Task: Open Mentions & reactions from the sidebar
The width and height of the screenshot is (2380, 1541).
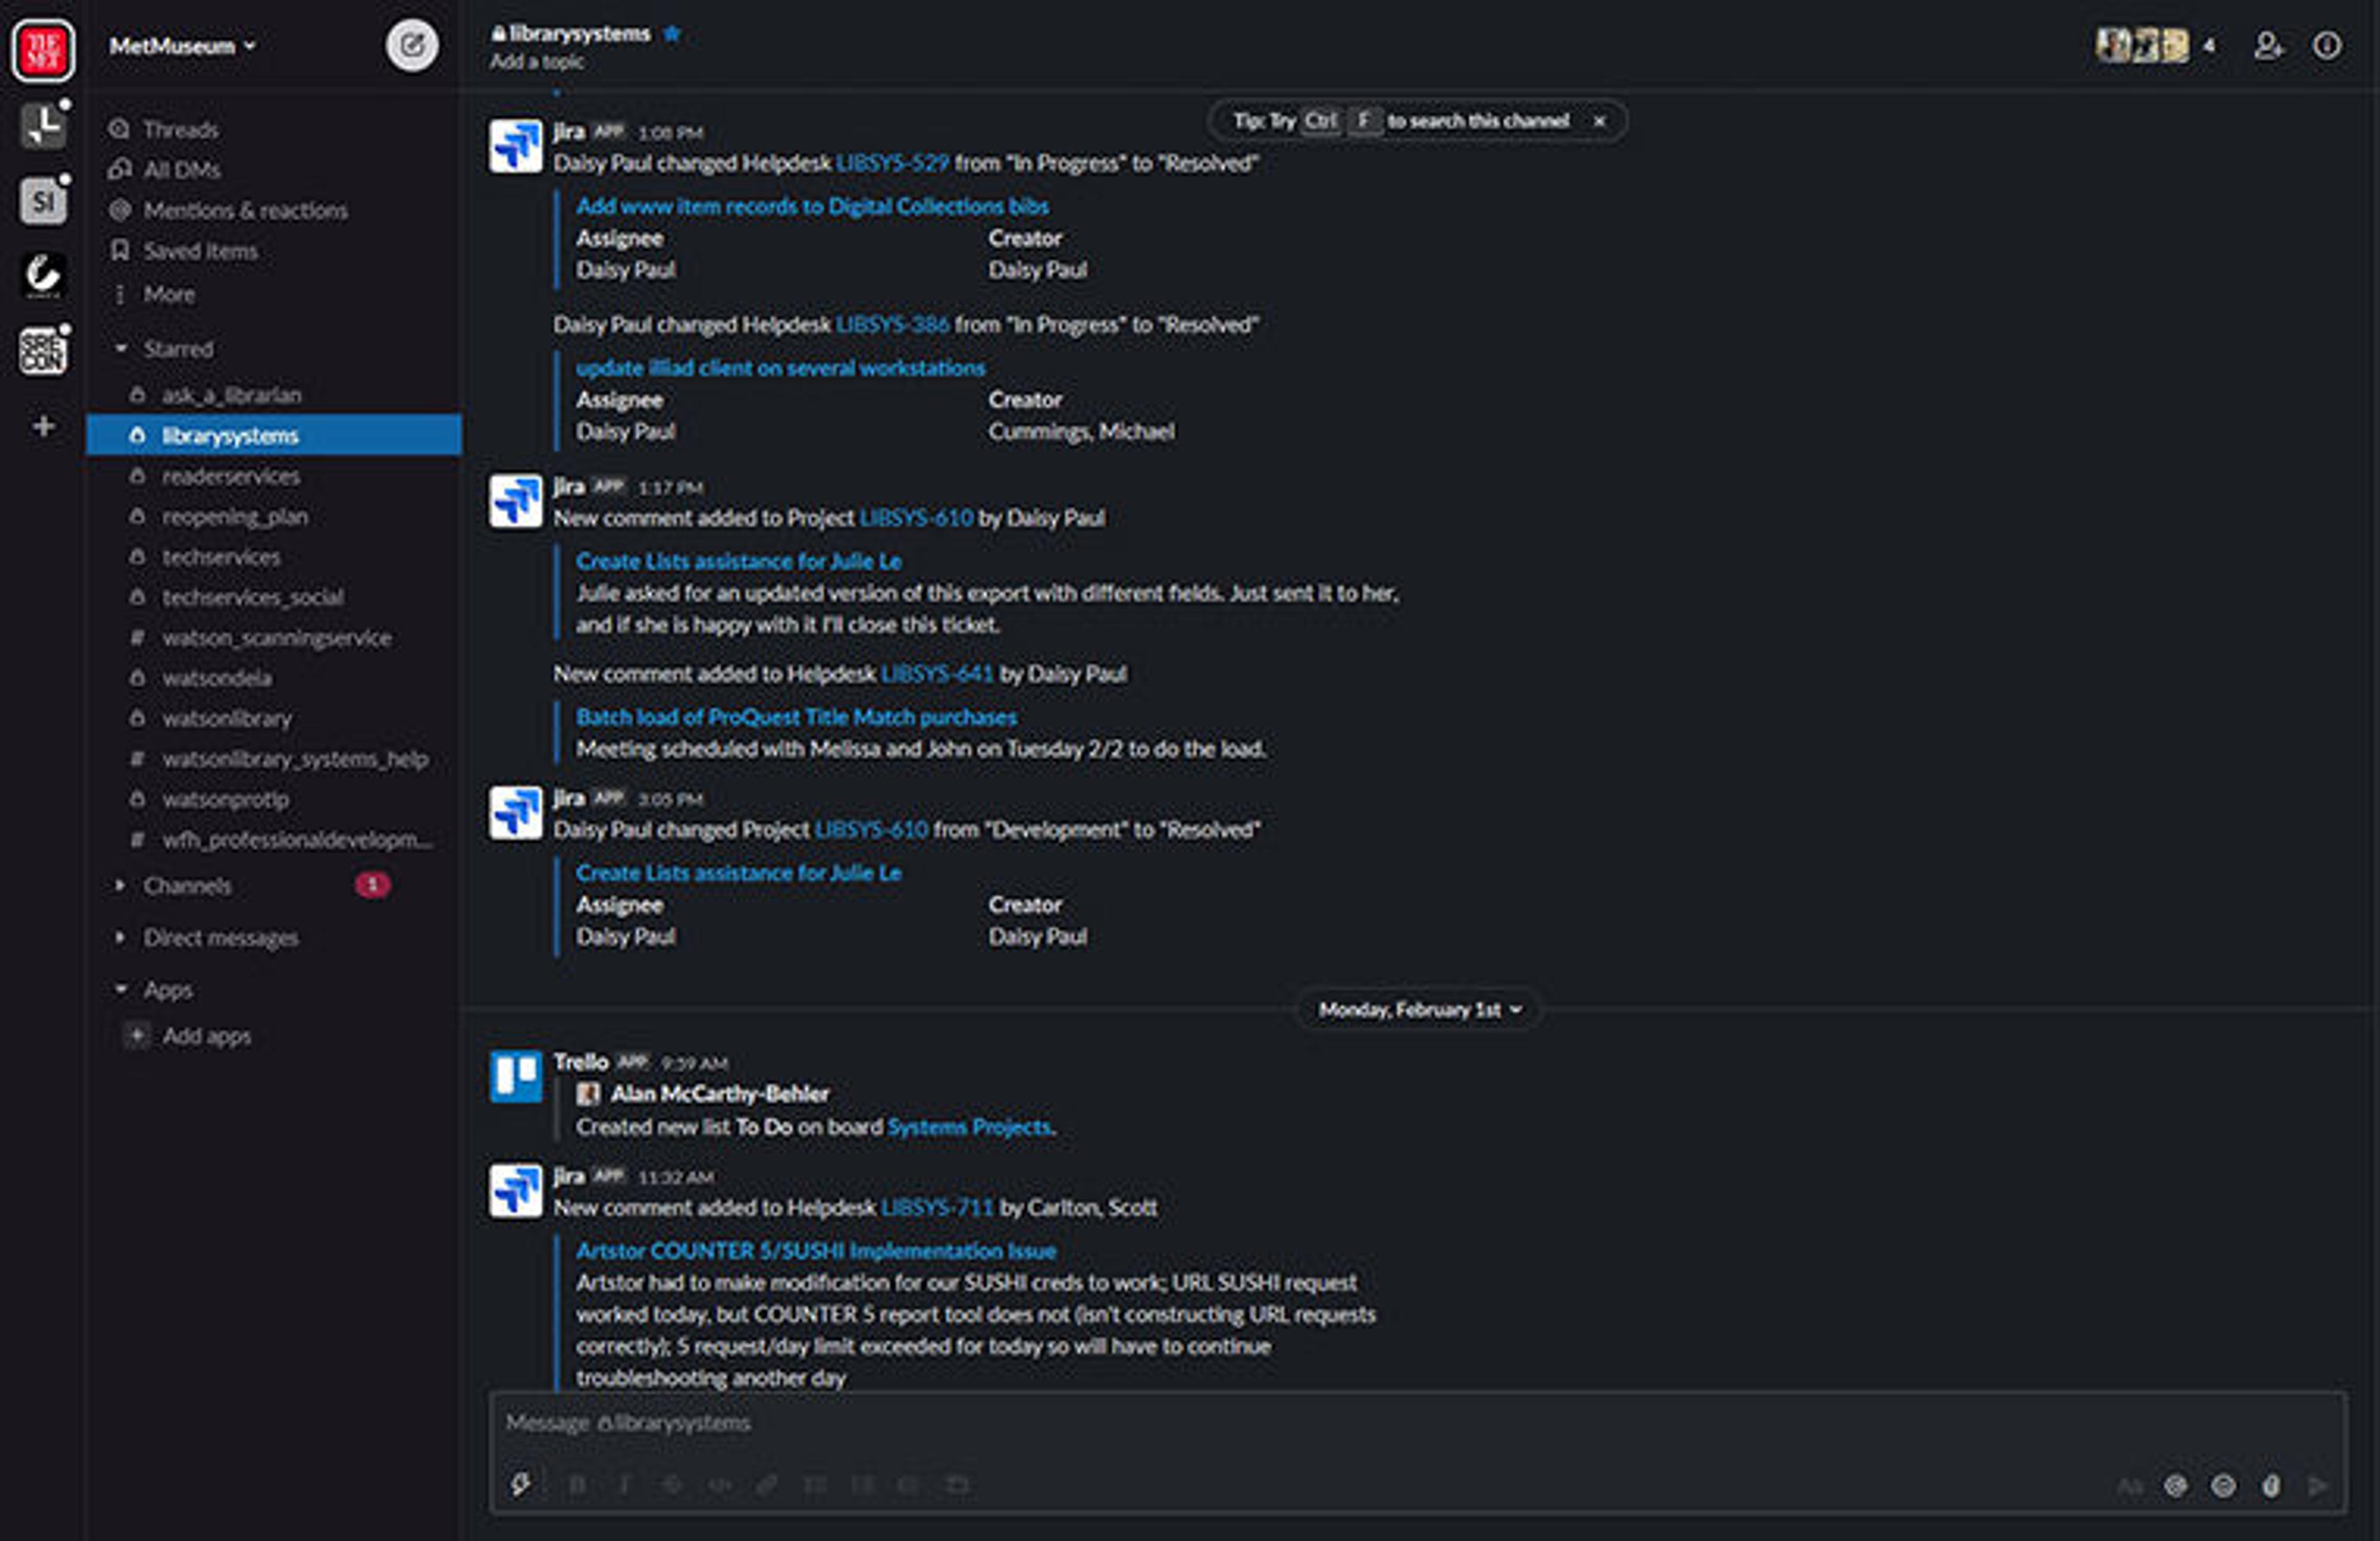Action: [x=246, y=210]
